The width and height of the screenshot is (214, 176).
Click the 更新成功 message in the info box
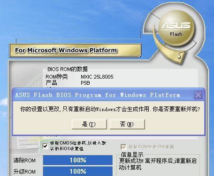158,164
